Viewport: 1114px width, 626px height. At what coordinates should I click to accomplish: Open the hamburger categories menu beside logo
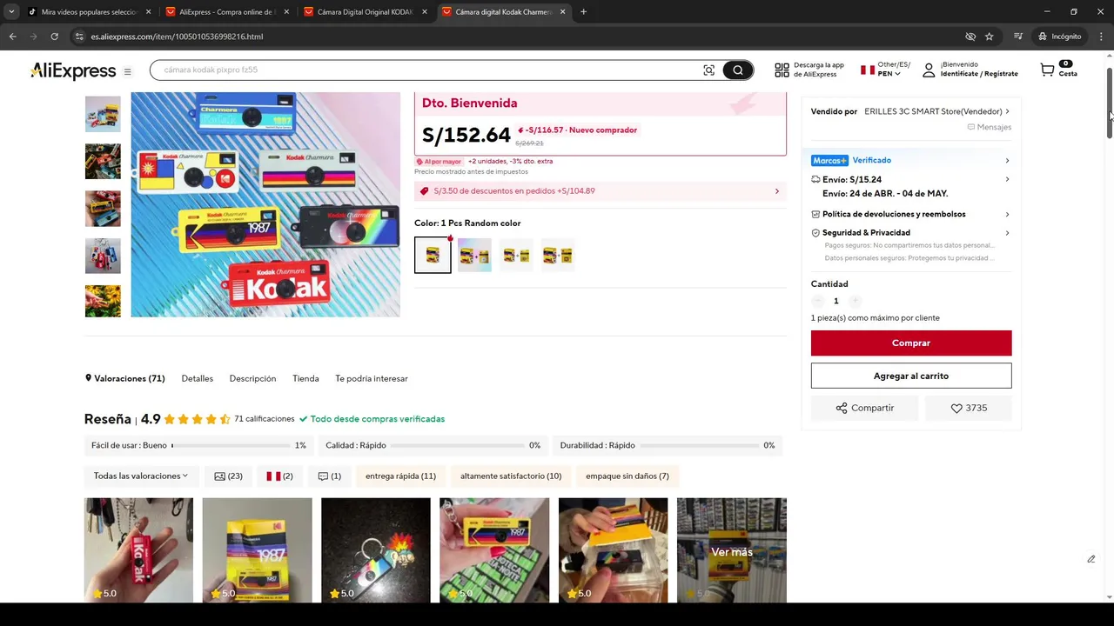(127, 72)
